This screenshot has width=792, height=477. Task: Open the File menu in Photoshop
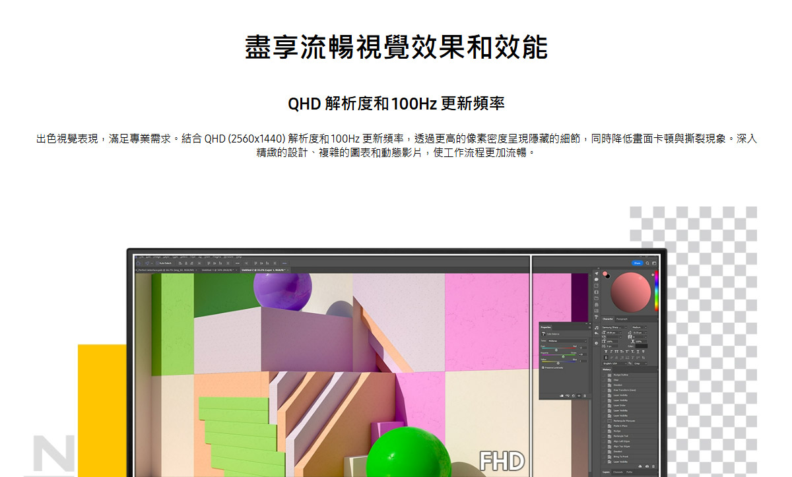[x=142, y=257]
